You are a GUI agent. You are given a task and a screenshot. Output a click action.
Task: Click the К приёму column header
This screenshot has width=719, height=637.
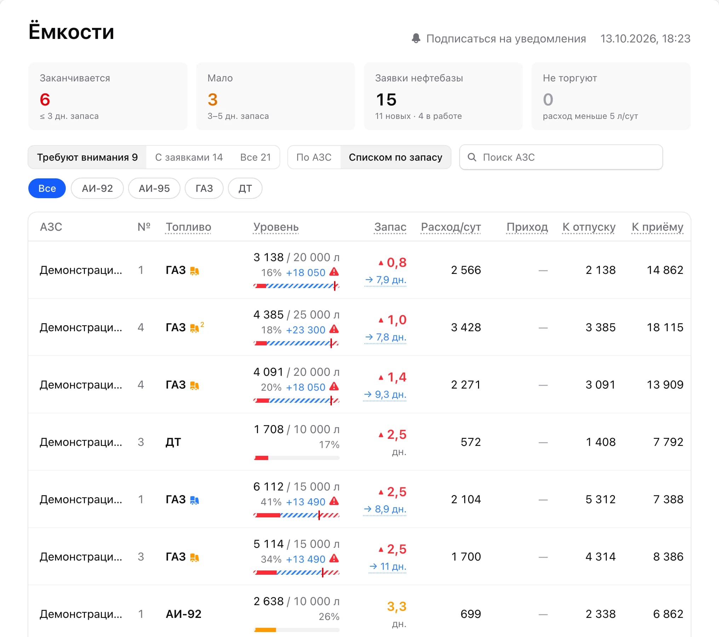point(657,227)
